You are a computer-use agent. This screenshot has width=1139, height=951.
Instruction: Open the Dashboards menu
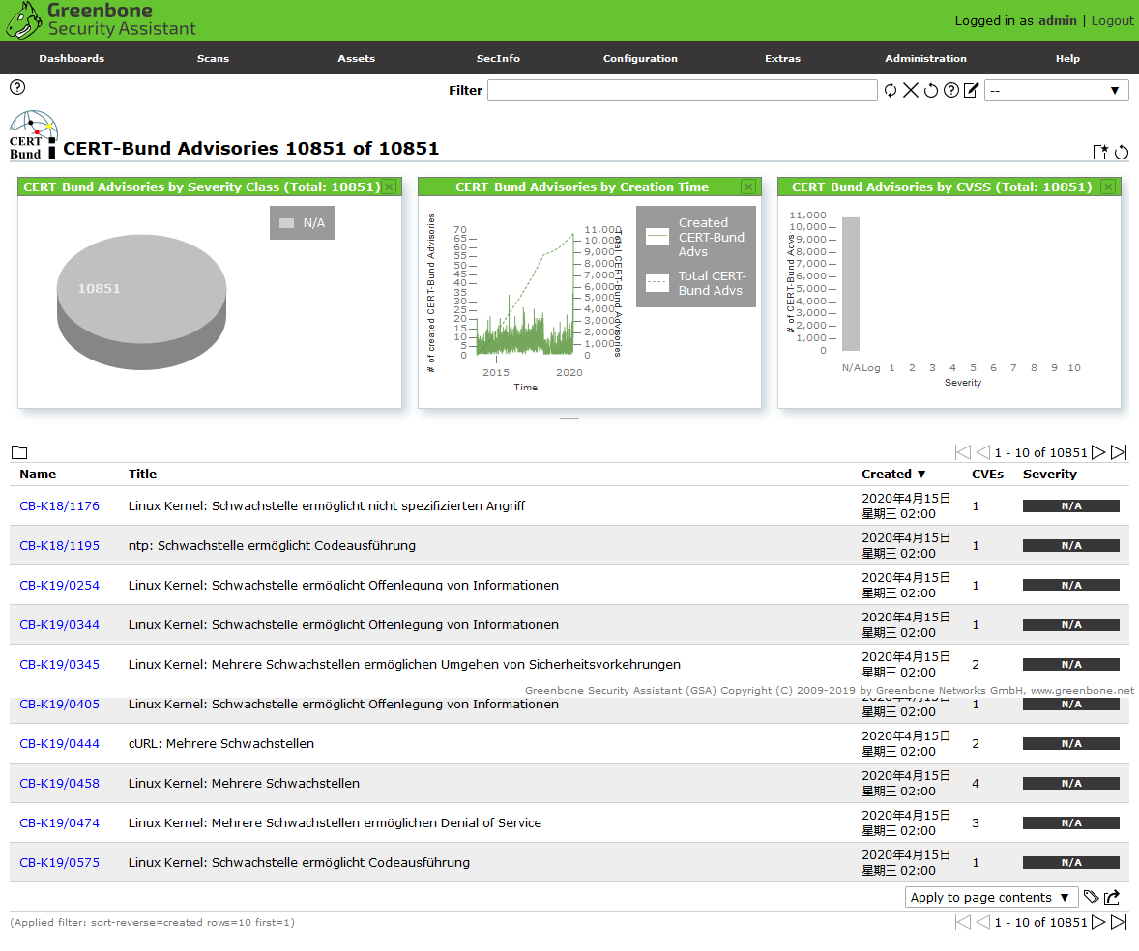(72, 58)
